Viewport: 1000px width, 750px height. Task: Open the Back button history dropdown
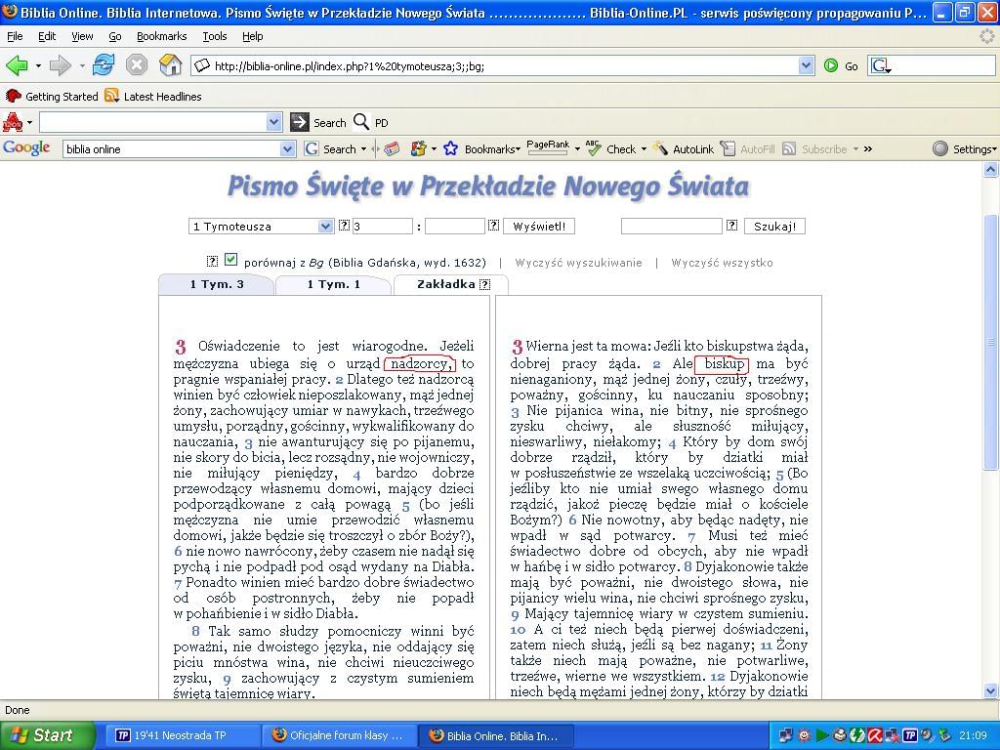point(38,65)
